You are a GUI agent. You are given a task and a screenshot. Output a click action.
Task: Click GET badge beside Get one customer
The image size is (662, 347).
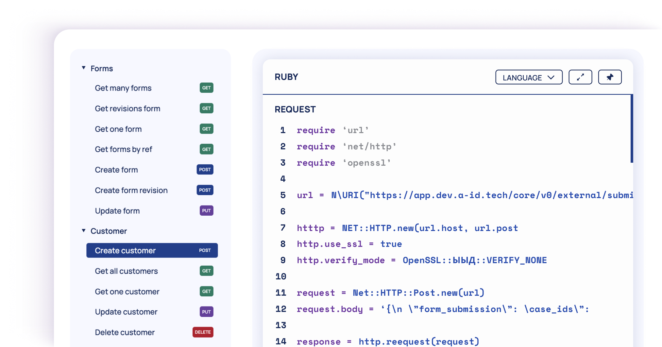point(206,291)
